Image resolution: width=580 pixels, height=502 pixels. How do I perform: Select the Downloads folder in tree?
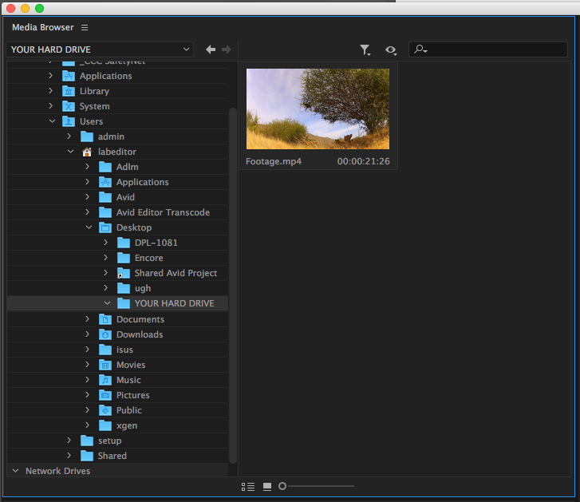tap(139, 334)
